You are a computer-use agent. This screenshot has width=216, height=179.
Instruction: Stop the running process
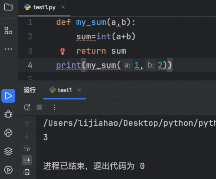(39, 107)
